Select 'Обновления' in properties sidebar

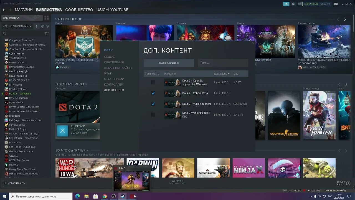(114, 62)
